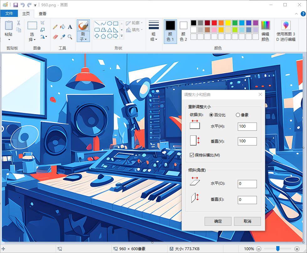307x253 pixels.
Task: Select the 像素 radio button
Action: (x=238, y=115)
